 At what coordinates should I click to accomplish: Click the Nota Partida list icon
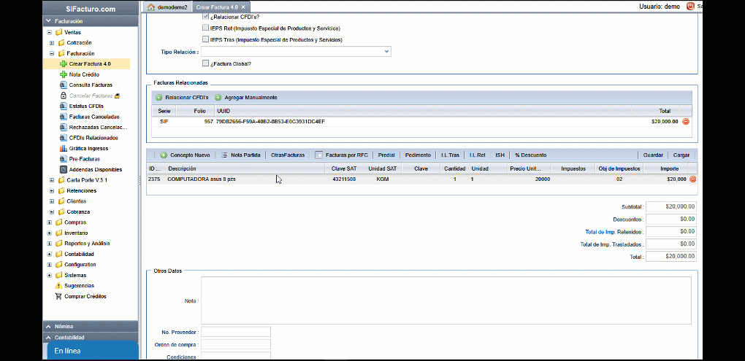(x=224, y=155)
